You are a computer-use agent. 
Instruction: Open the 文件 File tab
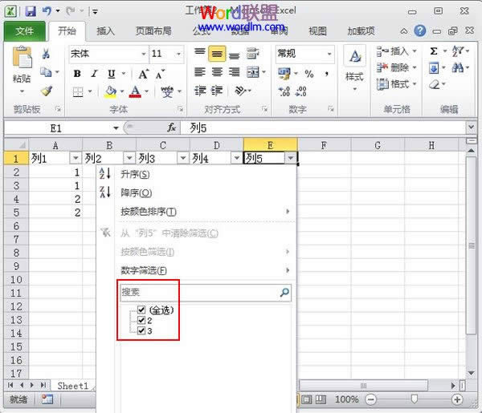point(25,31)
